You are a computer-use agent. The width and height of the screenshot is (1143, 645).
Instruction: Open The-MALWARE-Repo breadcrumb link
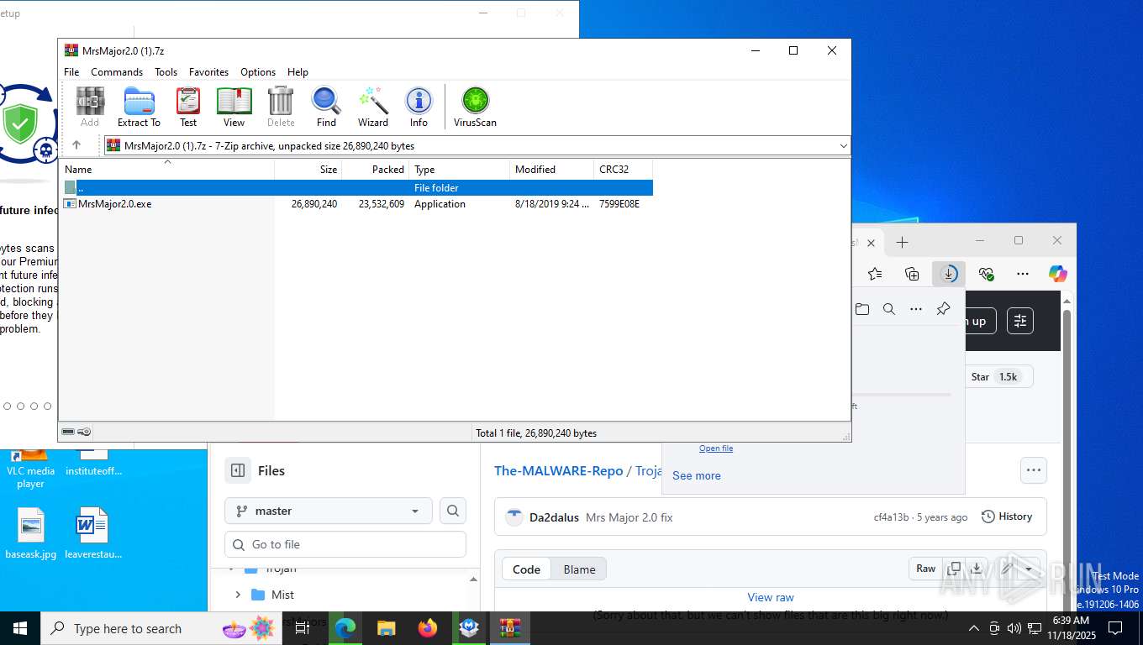559,470
